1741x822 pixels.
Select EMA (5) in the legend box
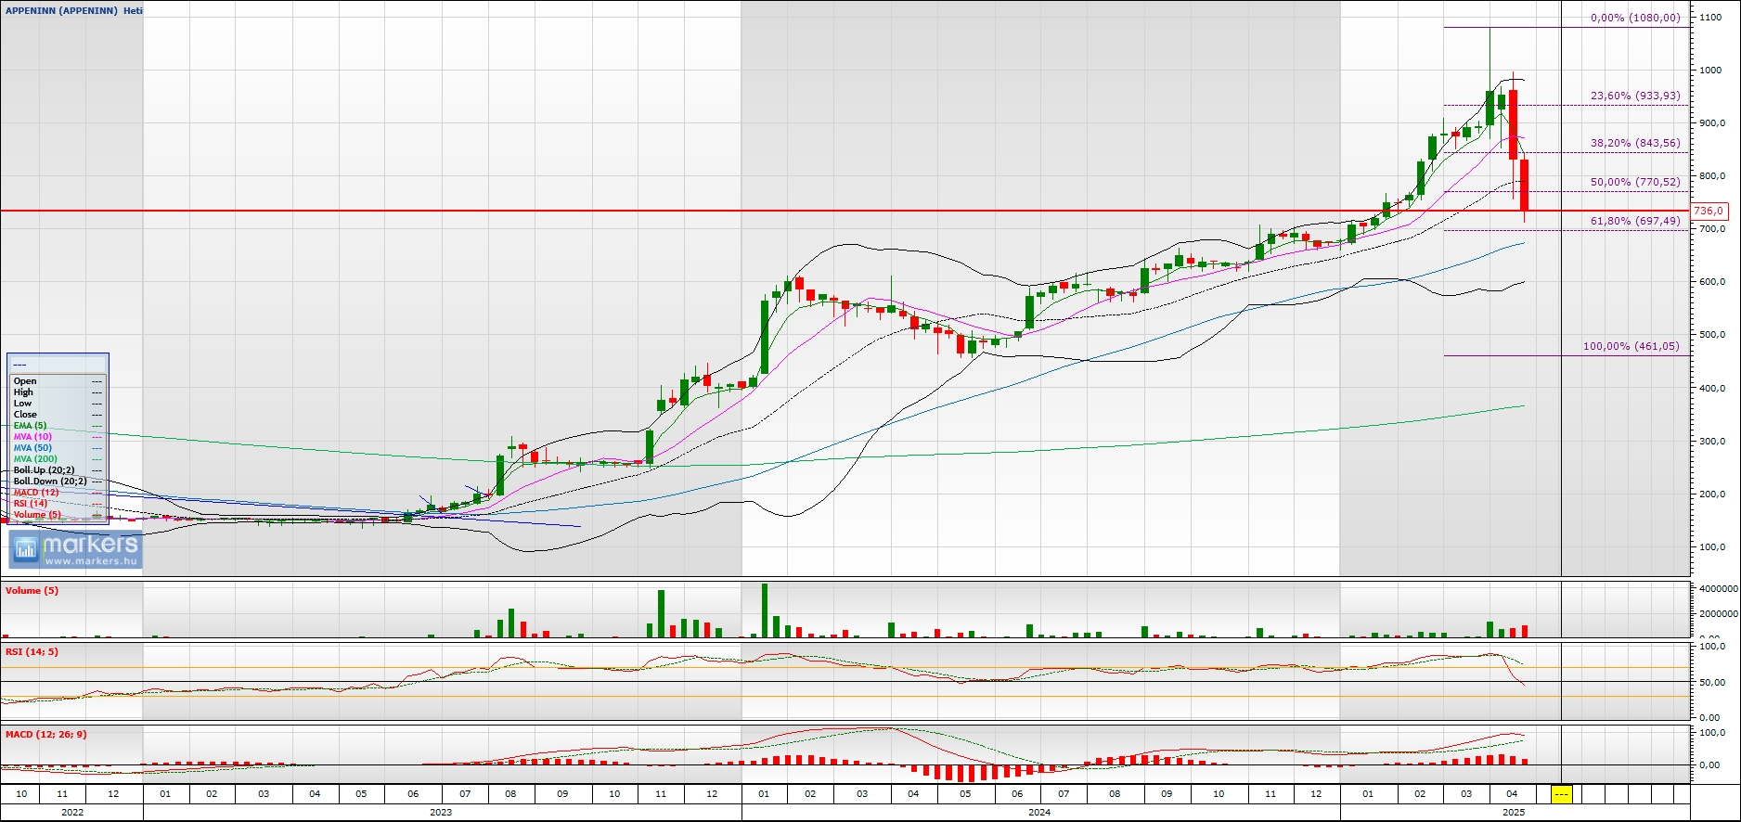pyautogui.click(x=30, y=426)
